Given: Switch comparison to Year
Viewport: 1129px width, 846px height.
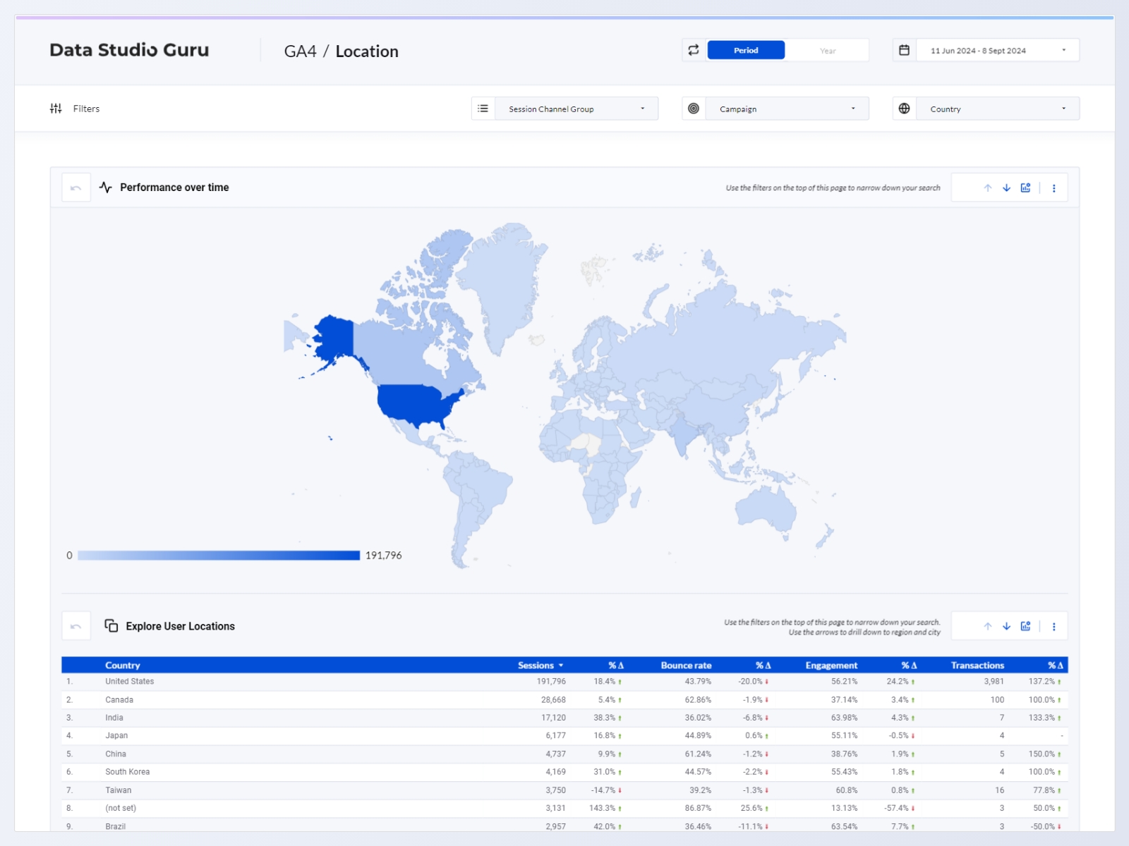Looking at the screenshot, I should [x=827, y=51].
